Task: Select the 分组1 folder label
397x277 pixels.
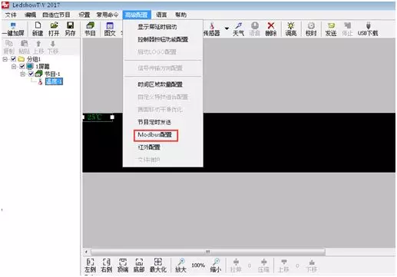Action: (34, 59)
